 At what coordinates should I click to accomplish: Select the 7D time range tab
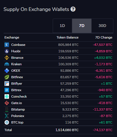(x=82, y=26)
